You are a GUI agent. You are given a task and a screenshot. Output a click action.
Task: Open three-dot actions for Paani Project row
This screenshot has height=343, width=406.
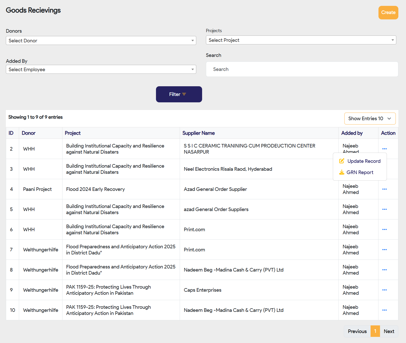pos(384,189)
